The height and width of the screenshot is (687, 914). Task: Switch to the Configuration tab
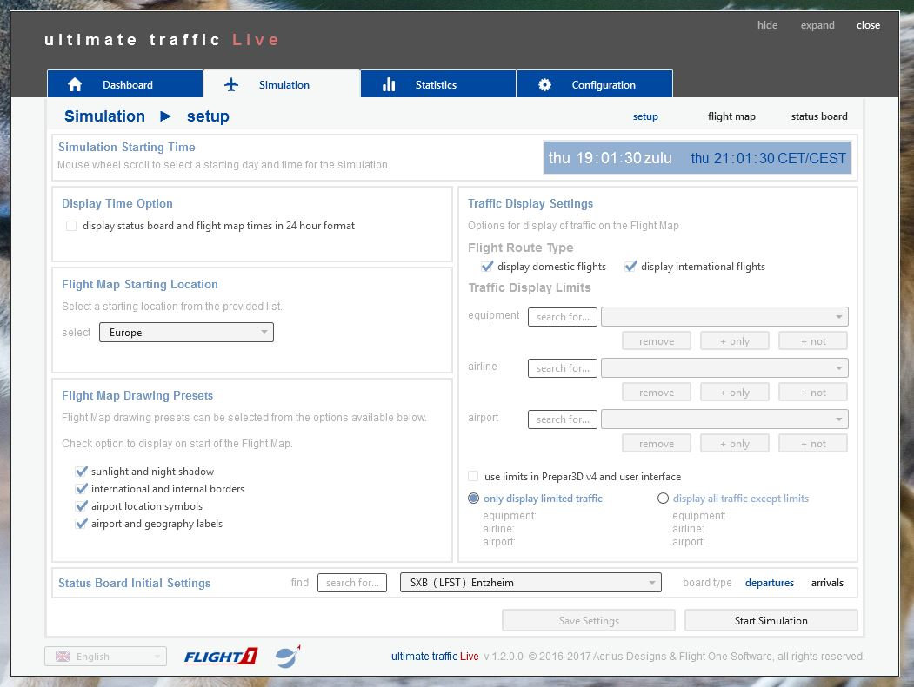point(595,84)
